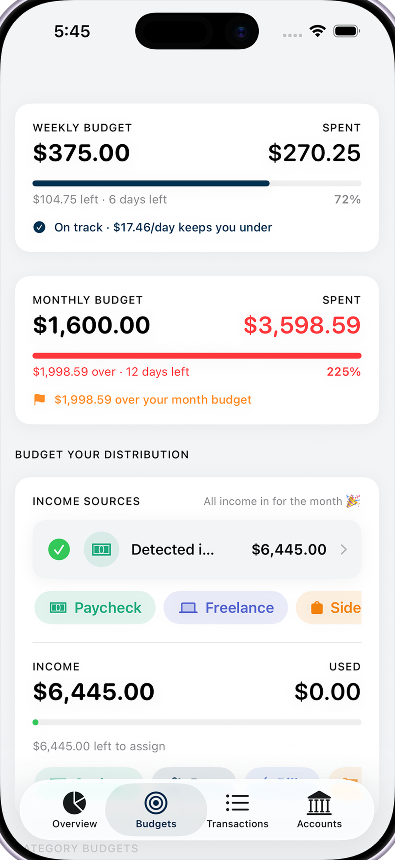Tap the On track blue checkmark
Screen dimensions: 395x860
(39, 227)
